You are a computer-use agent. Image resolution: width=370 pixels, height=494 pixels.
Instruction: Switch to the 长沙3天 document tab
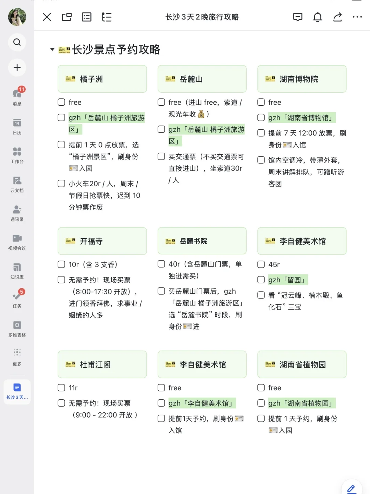coord(17,391)
